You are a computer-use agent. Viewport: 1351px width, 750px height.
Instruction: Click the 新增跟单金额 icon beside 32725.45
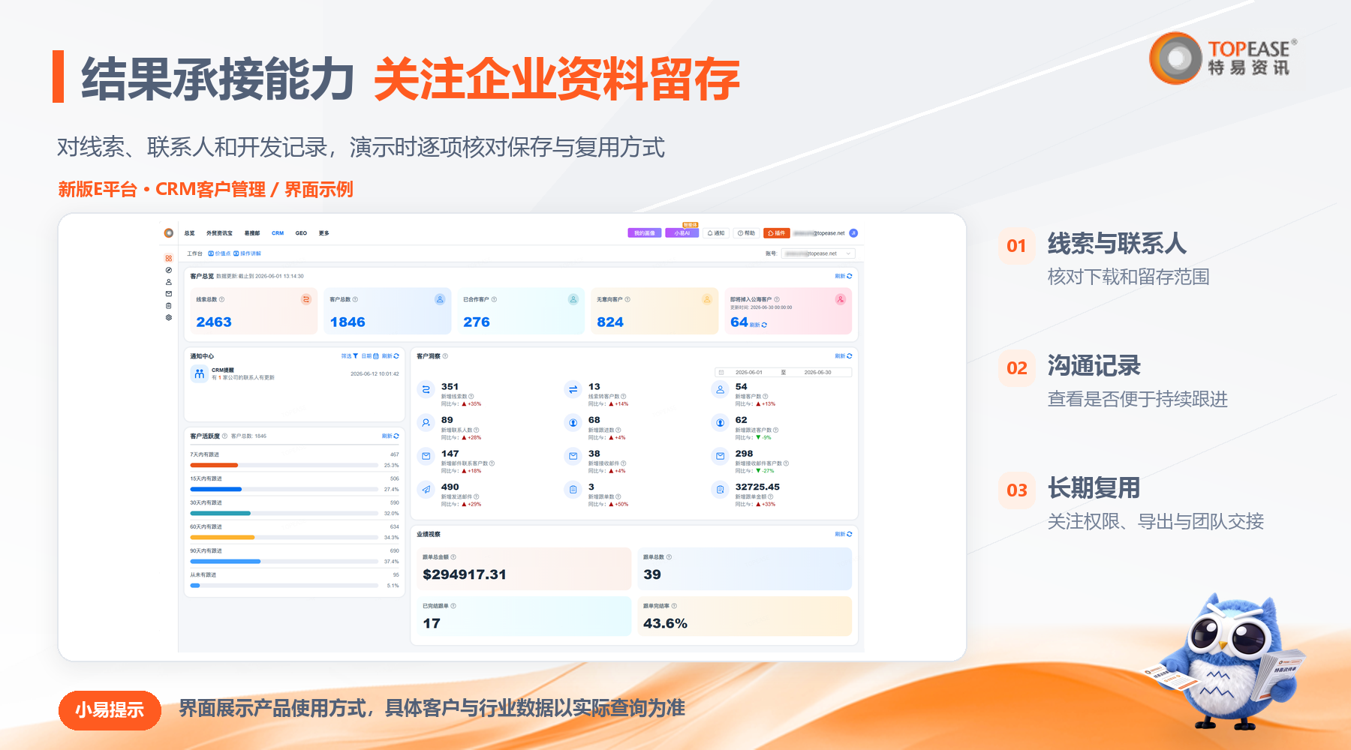tap(721, 490)
